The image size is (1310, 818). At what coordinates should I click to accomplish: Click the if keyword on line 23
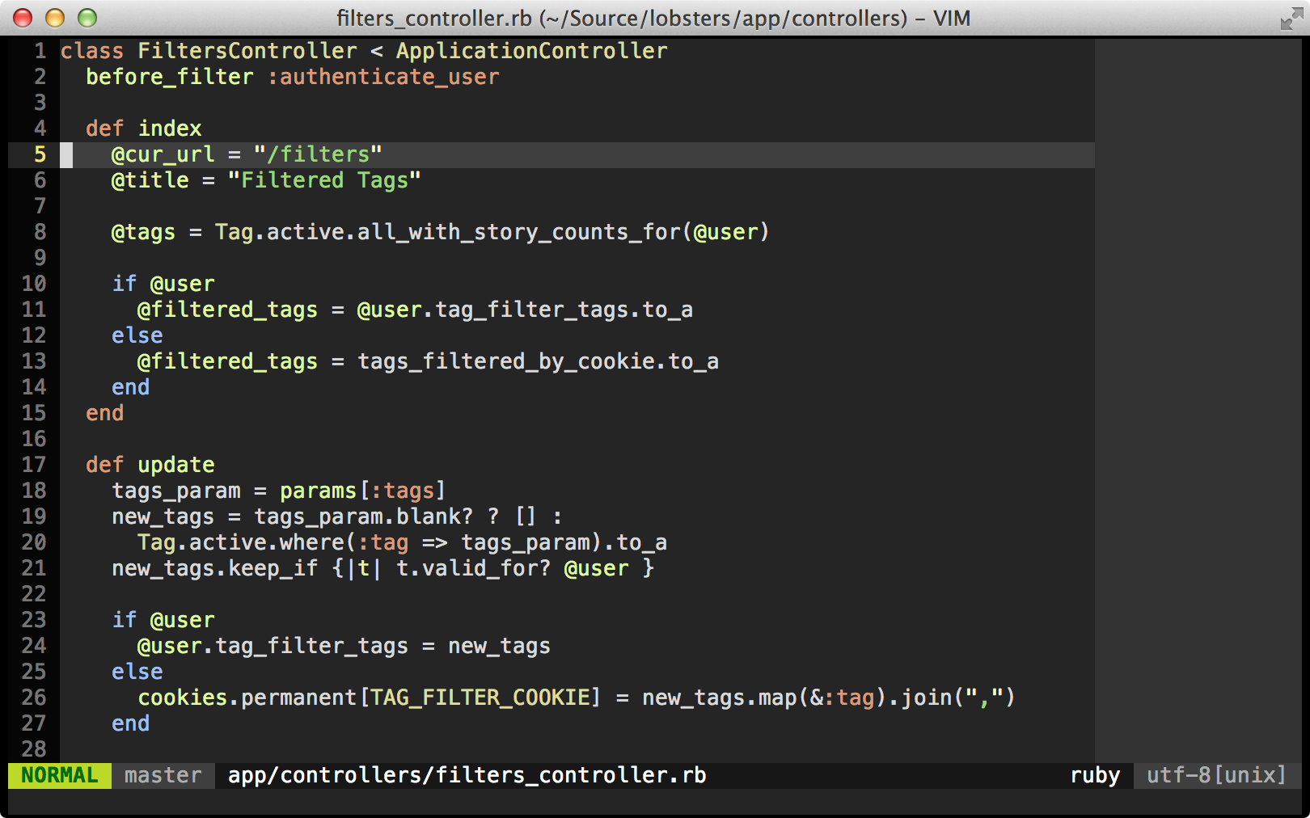[x=125, y=620]
